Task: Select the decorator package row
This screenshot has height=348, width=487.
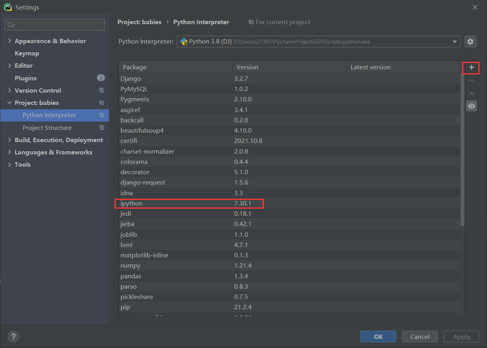Action: point(290,172)
